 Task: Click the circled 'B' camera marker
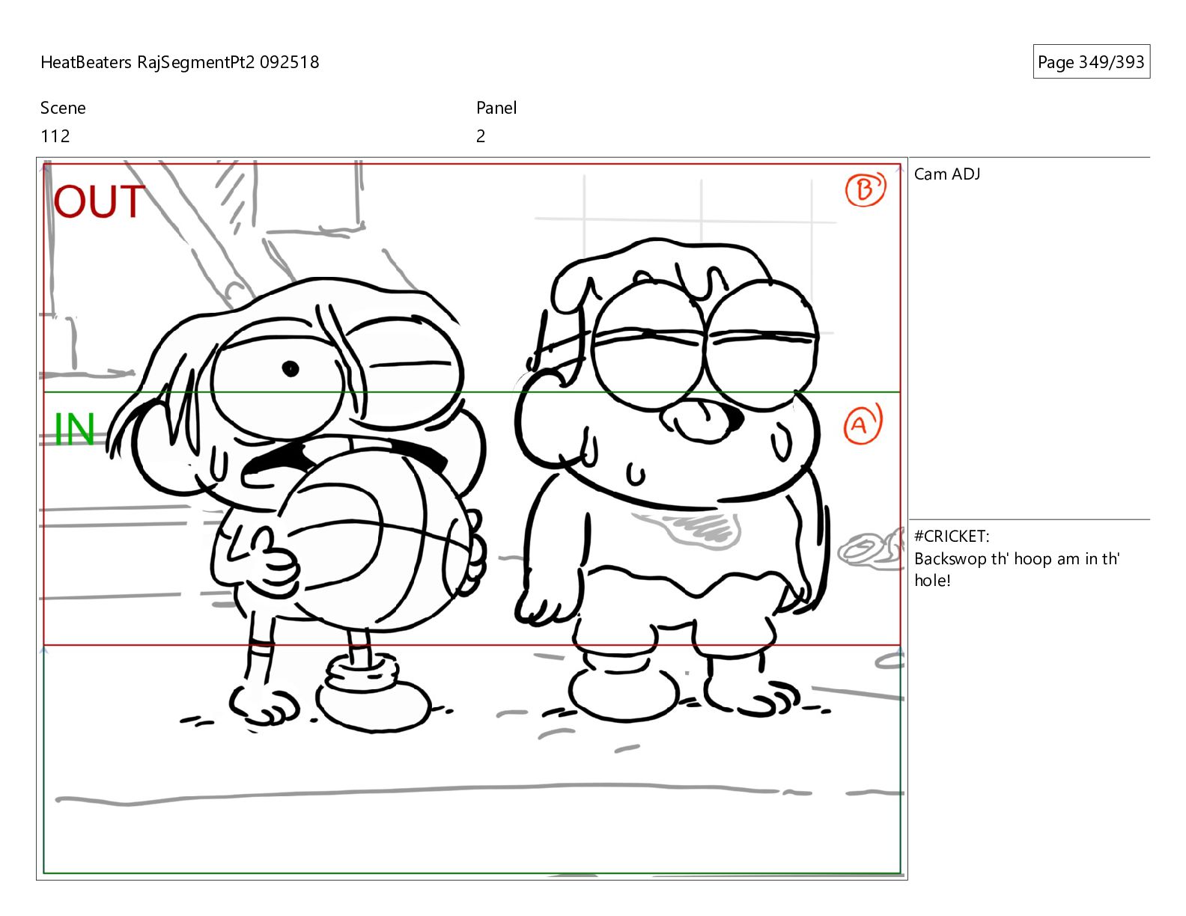click(865, 190)
